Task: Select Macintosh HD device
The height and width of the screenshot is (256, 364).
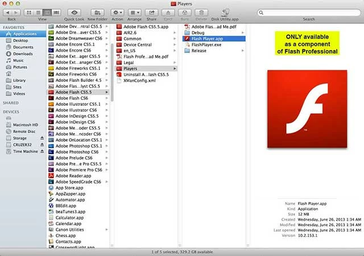Action: pos(25,125)
